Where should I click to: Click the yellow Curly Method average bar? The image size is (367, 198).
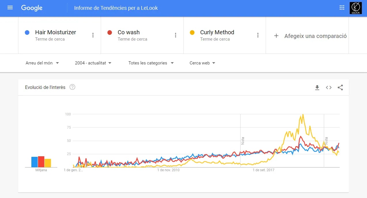[x=48, y=163]
